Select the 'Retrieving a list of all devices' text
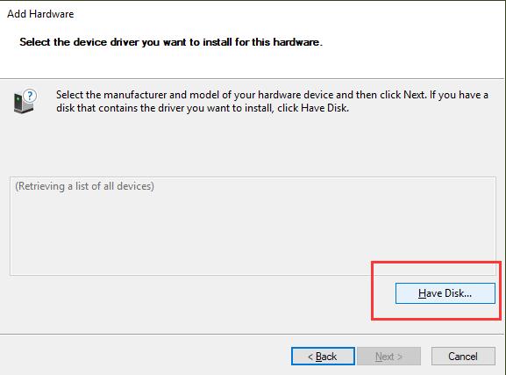Screen dimensions: 506x375 84,186
